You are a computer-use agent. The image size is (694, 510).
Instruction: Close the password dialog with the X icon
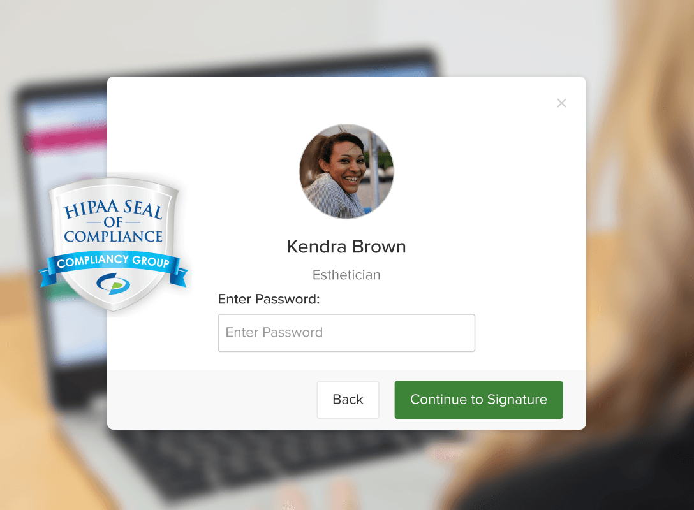(x=561, y=103)
